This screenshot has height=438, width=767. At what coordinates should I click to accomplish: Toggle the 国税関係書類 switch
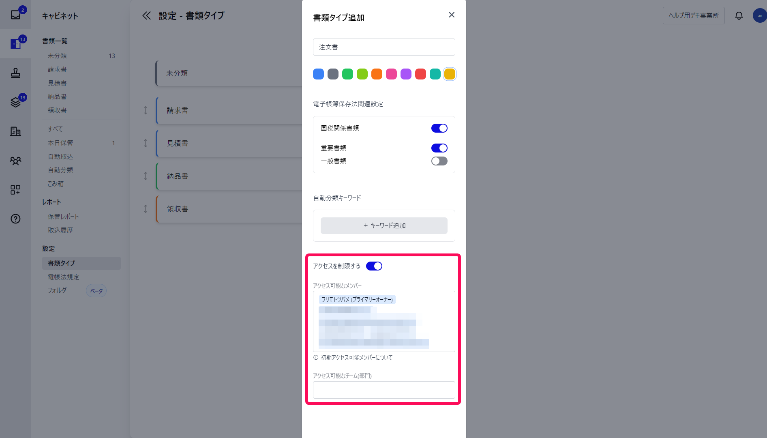[x=439, y=128]
